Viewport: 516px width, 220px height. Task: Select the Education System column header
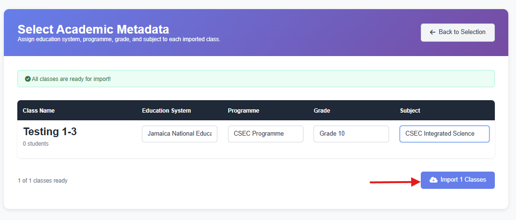[166, 111]
